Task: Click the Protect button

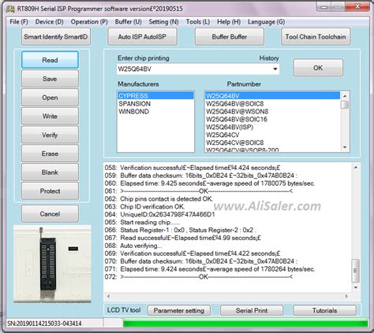Action: click(x=50, y=191)
